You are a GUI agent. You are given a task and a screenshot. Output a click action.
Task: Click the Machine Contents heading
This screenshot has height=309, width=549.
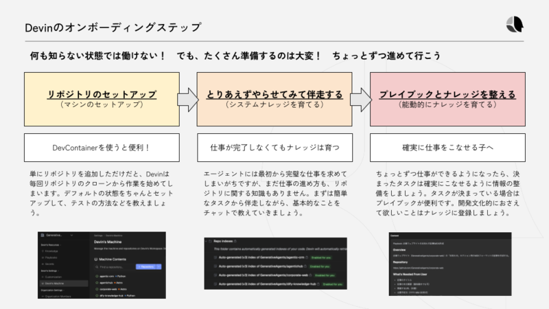113,260
